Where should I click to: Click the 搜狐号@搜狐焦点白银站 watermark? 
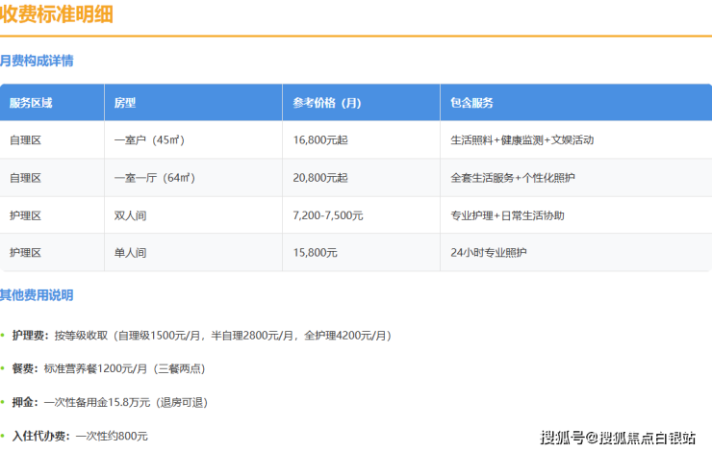[618, 438]
